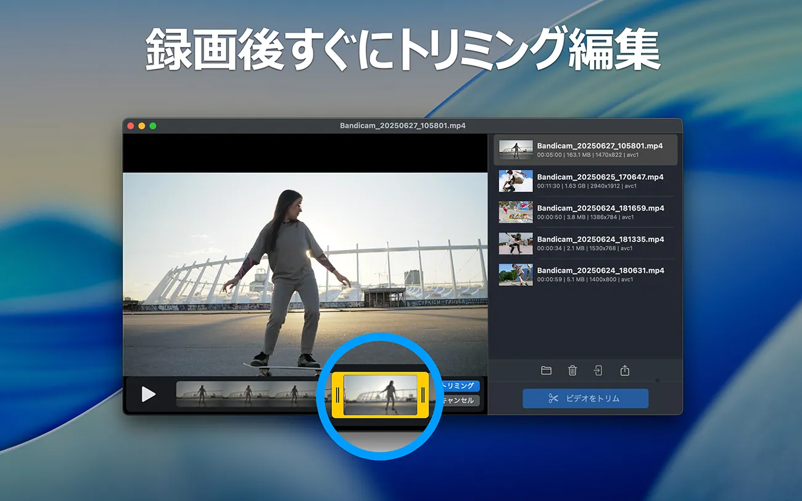802x501 pixels.
Task: Minimize the window with the yellow button
Action: point(142,126)
